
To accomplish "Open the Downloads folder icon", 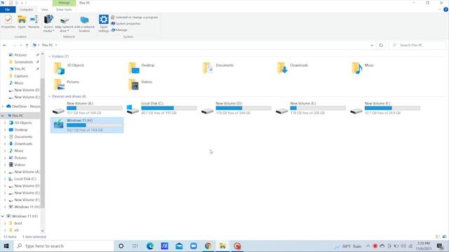I will (x=283, y=69).
